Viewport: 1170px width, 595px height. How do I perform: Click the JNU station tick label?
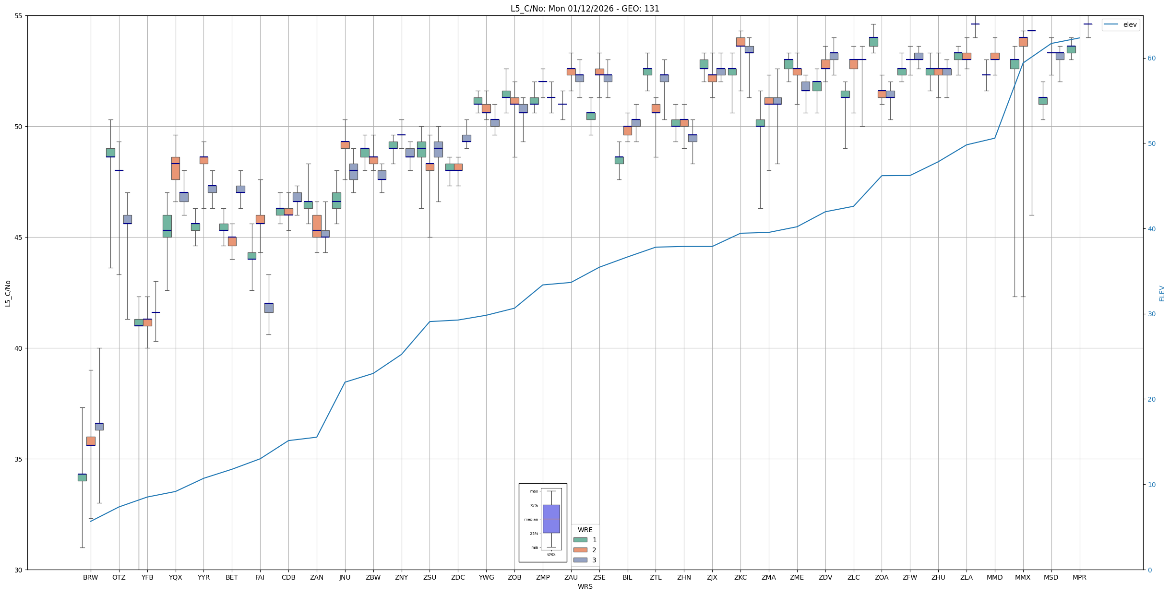345,577
